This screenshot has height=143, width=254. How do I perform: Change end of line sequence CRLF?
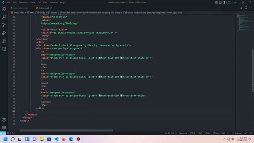coord(200,133)
